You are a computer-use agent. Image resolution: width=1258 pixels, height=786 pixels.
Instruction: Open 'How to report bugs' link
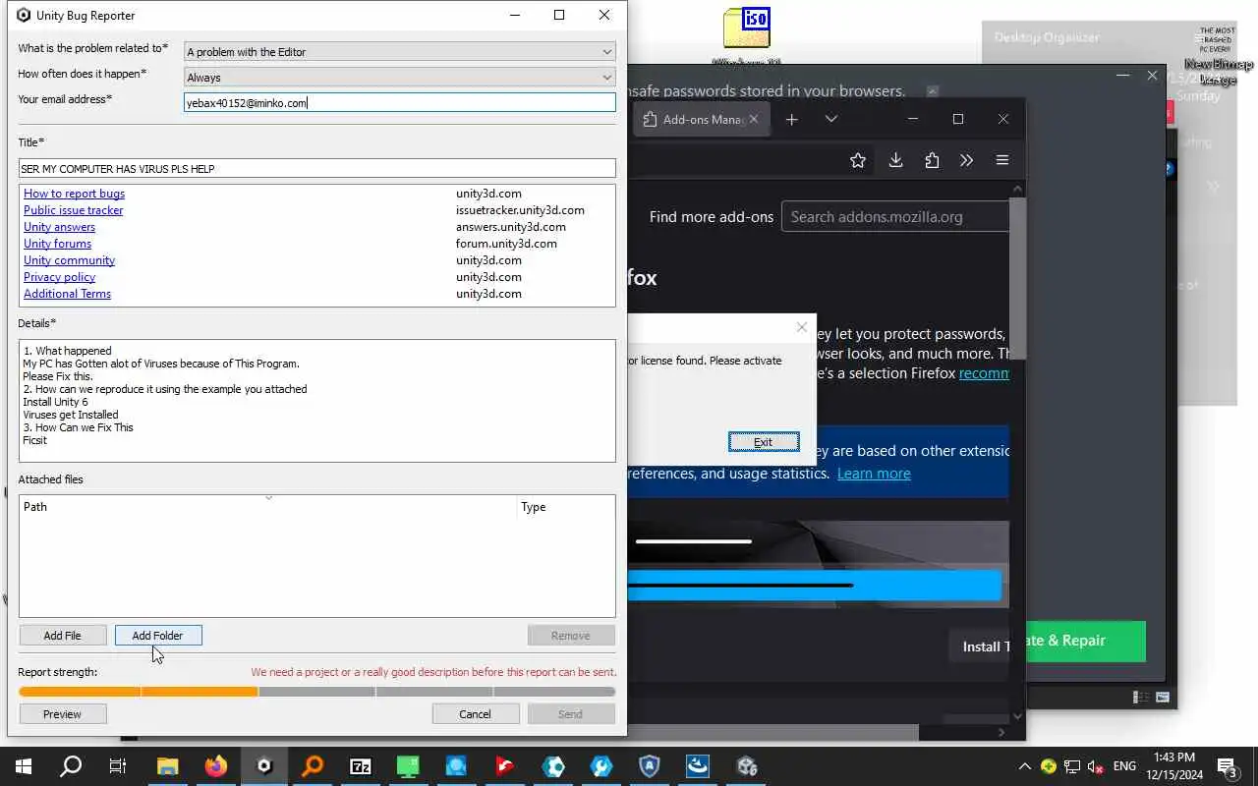point(74,194)
